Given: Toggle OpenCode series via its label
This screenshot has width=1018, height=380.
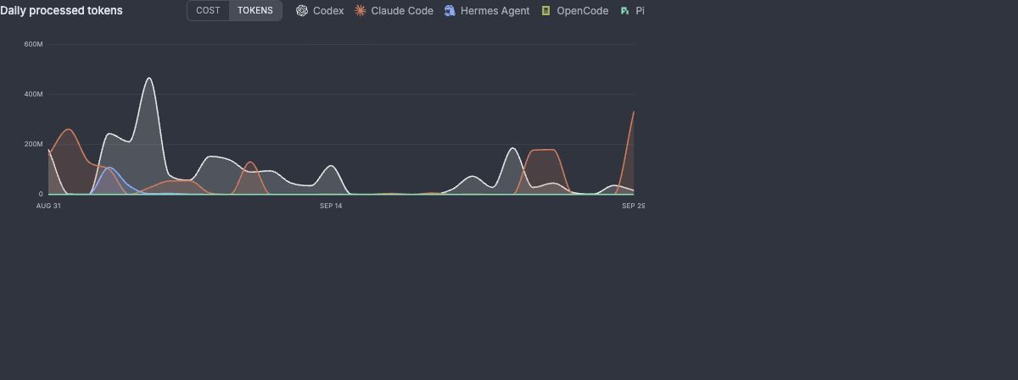Looking at the screenshot, I should 583,11.
